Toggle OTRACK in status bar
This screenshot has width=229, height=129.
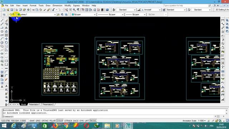(x=68, y=121)
